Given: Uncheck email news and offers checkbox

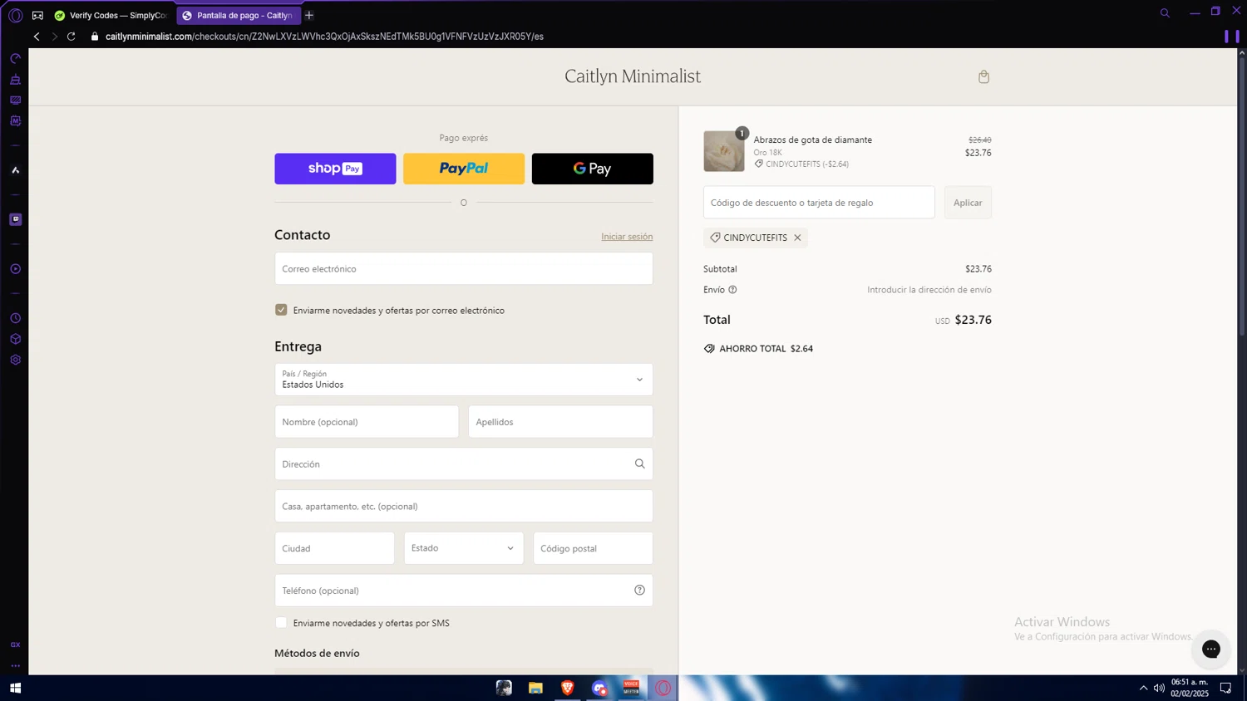Looking at the screenshot, I should pos(281,310).
